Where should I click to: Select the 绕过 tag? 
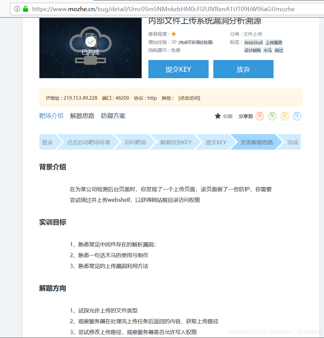tap(279, 50)
